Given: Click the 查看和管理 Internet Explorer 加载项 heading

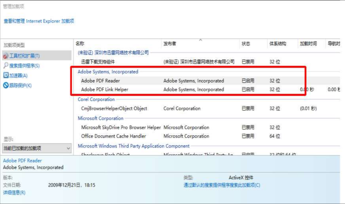Looking at the screenshot, I should click(39, 21).
